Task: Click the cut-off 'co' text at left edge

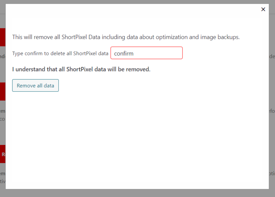Action: pyautogui.click(x=2, y=119)
